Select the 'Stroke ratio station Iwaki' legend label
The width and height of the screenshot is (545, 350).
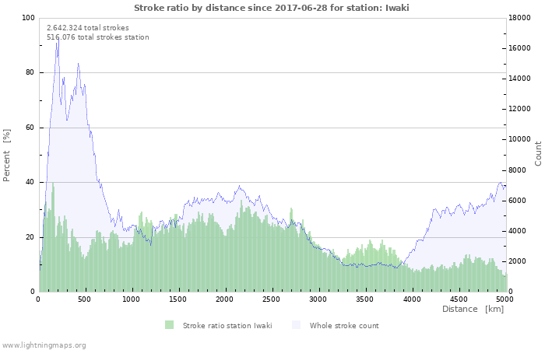point(227,325)
